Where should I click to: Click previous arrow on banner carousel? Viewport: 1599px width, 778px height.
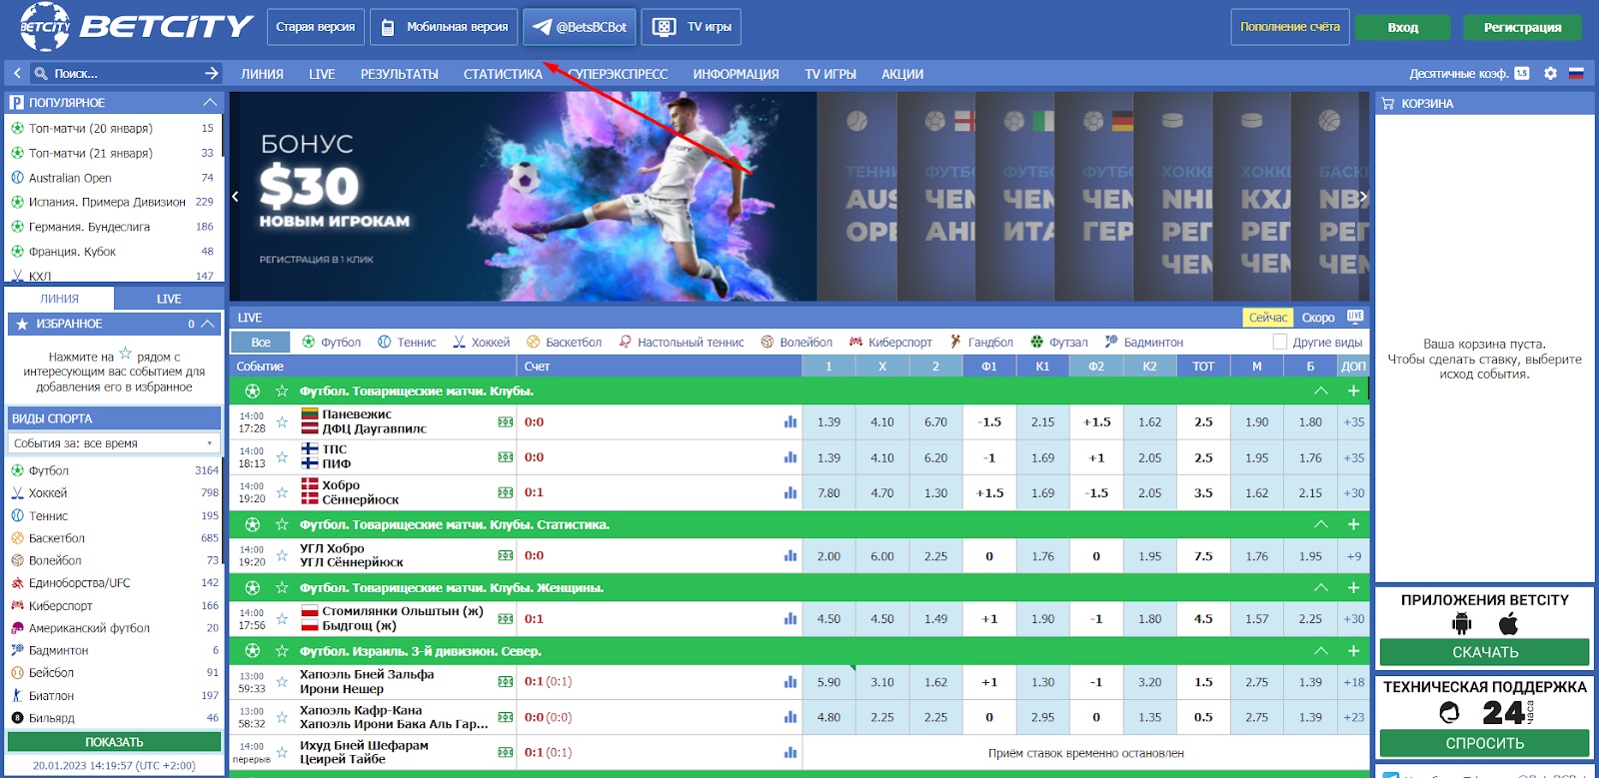pos(236,197)
